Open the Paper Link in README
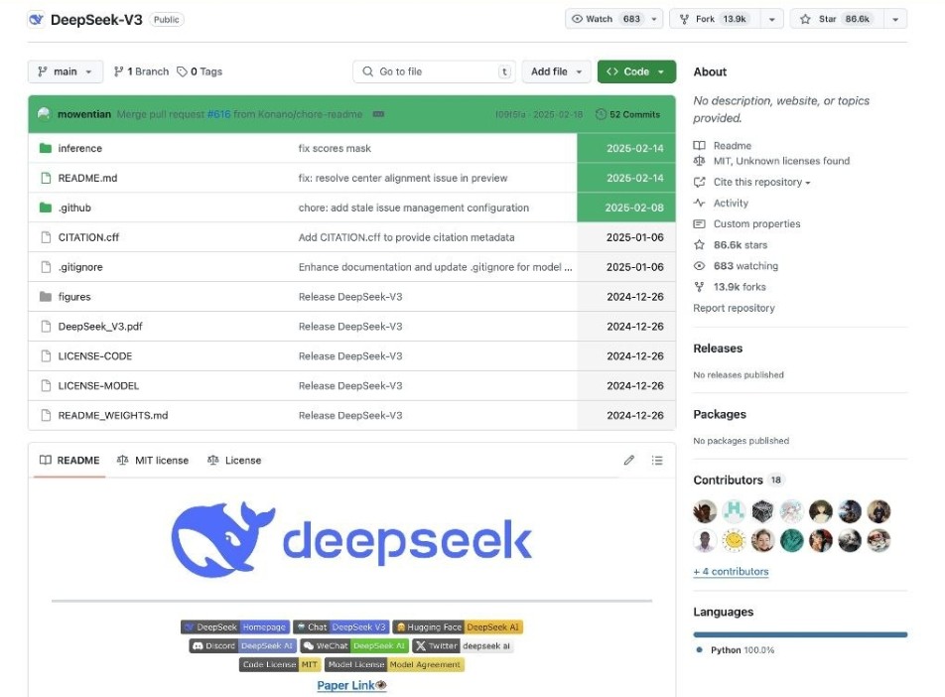This screenshot has width=945, height=697. (352, 685)
